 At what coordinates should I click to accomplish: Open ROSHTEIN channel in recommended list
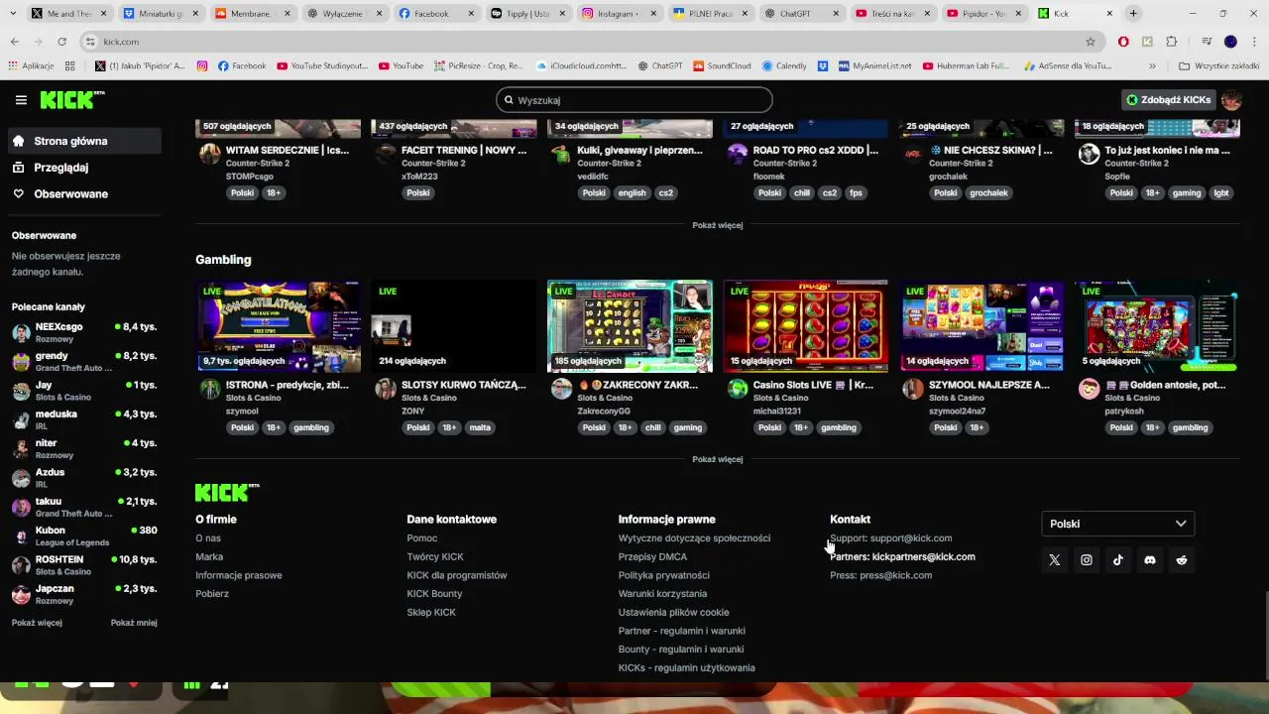pyautogui.click(x=84, y=565)
